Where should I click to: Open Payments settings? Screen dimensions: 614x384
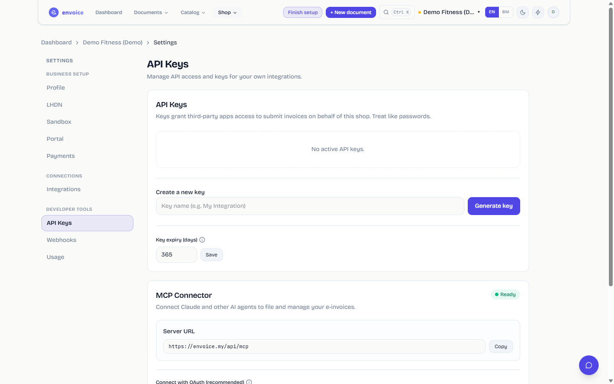click(x=87, y=156)
